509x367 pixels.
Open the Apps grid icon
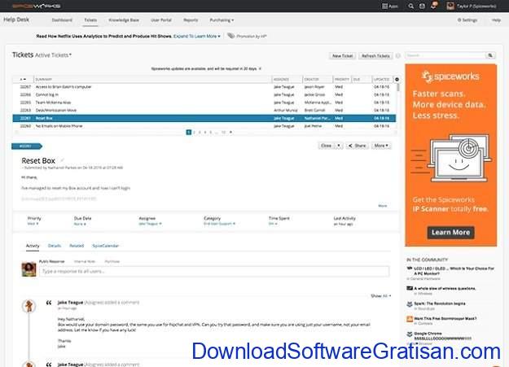coord(384,7)
